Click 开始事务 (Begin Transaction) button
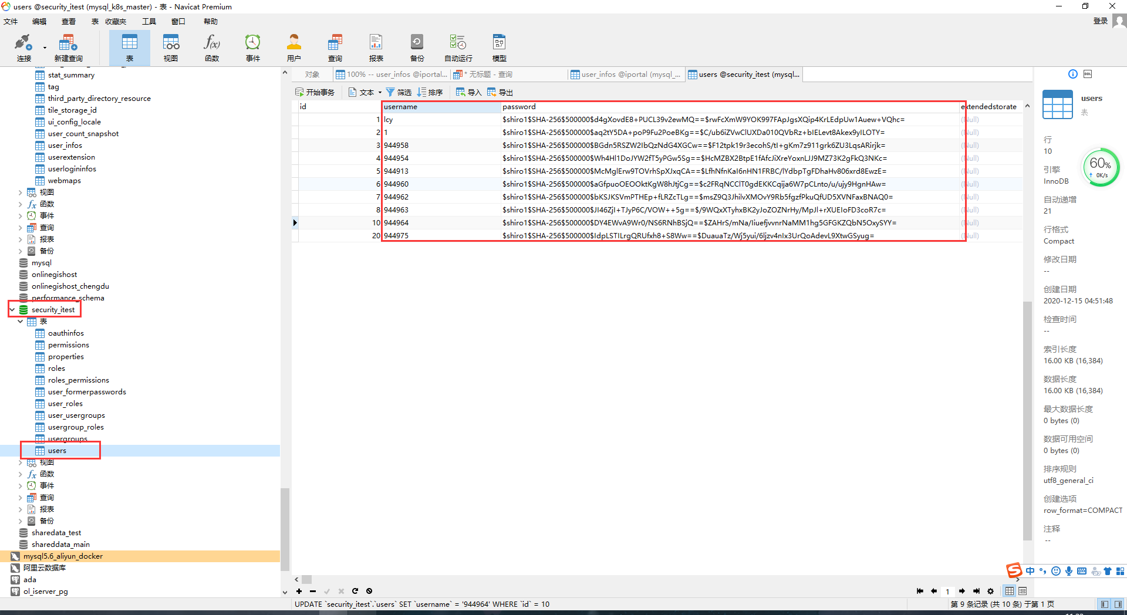 [x=315, y=92]
